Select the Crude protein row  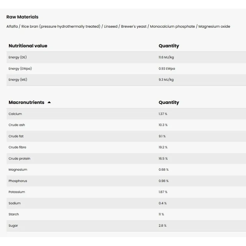(19, 158)
